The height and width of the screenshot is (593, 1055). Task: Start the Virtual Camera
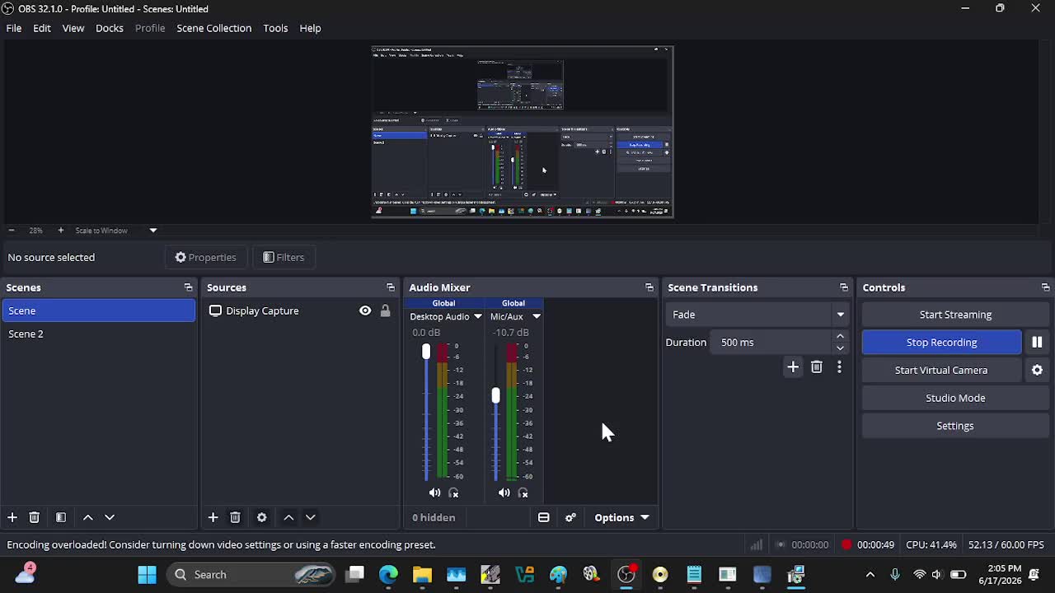[x=941, y=370]
